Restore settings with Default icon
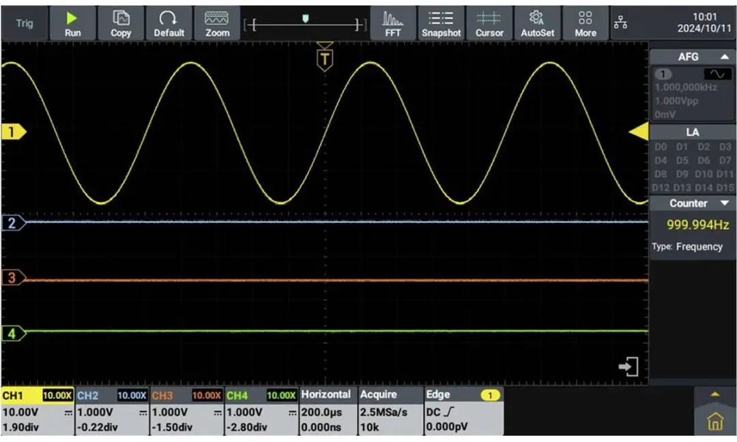 click(x=169, y=23)
